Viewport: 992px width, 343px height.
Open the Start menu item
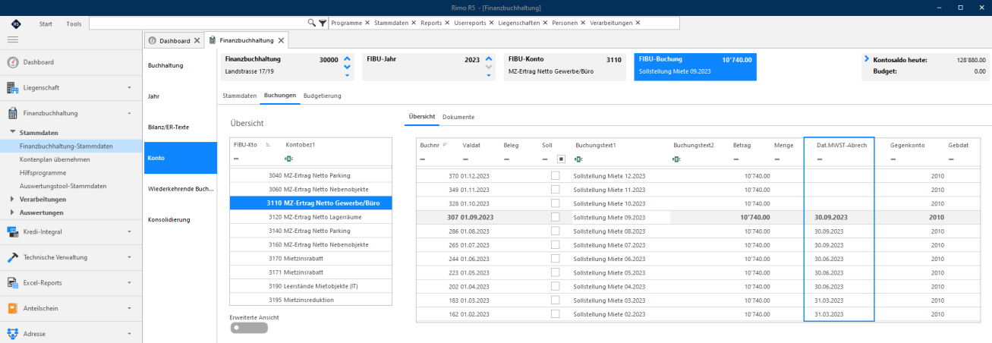[x=46, y=24]
